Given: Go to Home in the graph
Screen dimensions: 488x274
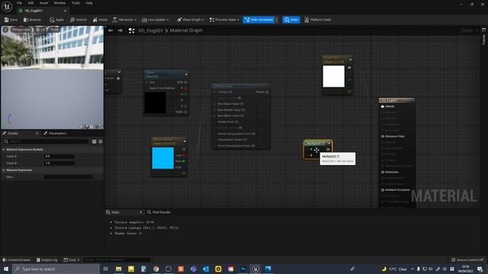Looking at the screenshot, I should click(x=100, y=20).
